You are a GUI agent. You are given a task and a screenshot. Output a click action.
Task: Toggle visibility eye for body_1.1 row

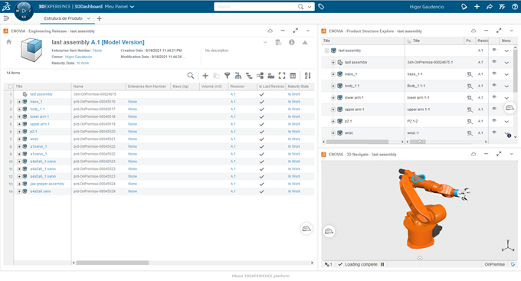click(494, 85)
